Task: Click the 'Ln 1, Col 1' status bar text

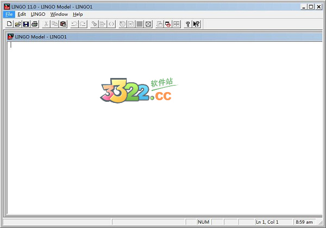Action: click(267, 222)
